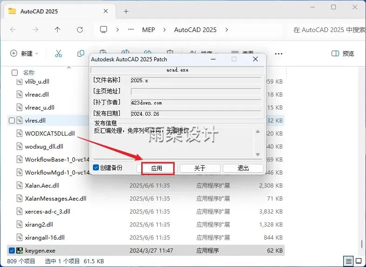366x267 pixels.
Task: Open the See more ellipsis in toolbar
Action: click(x=279, y=54)
